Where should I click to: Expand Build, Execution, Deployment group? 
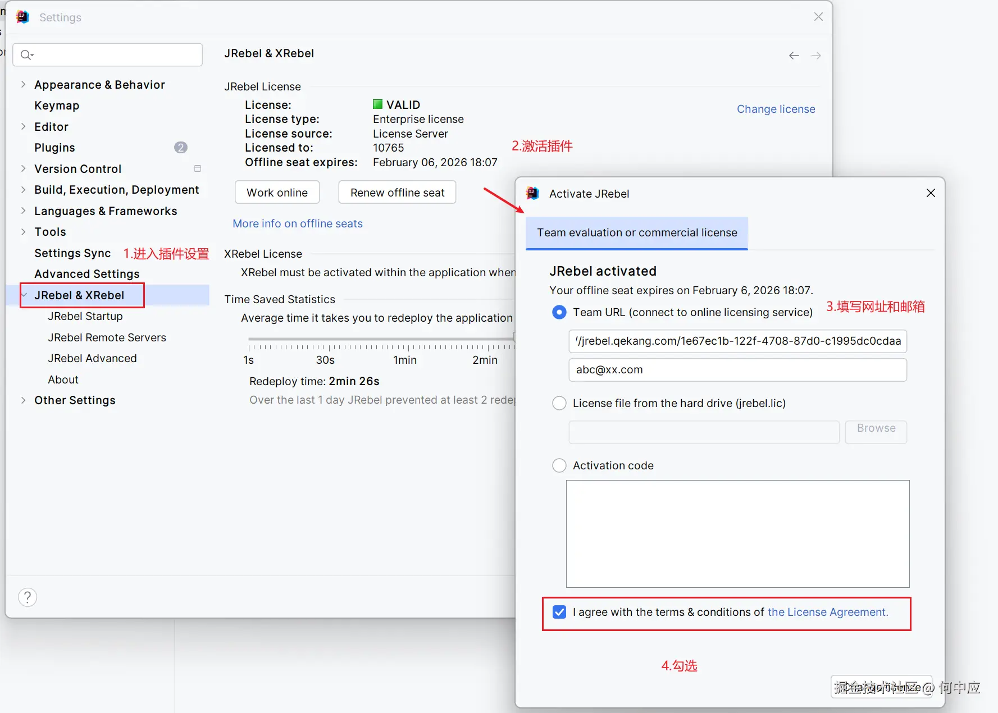click(23, 190)
